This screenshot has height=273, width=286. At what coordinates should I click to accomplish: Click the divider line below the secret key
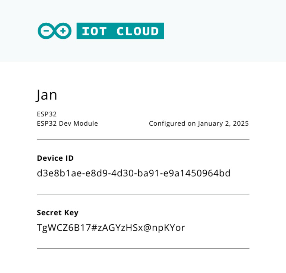pyautogui.click(x=143, y=248)
